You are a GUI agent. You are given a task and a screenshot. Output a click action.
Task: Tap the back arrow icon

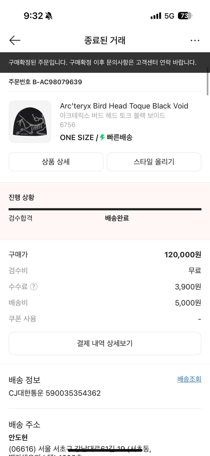15,40
